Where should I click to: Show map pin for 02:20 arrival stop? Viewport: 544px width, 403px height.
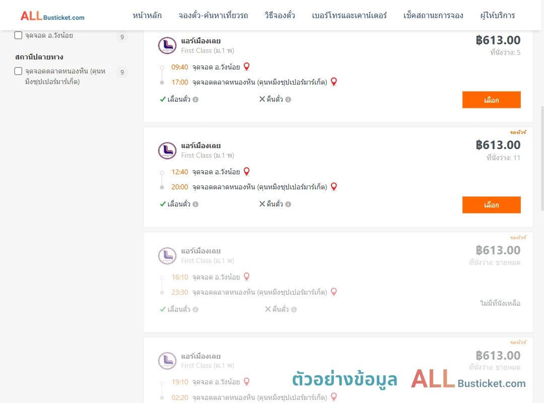click(x=334, y=396)
